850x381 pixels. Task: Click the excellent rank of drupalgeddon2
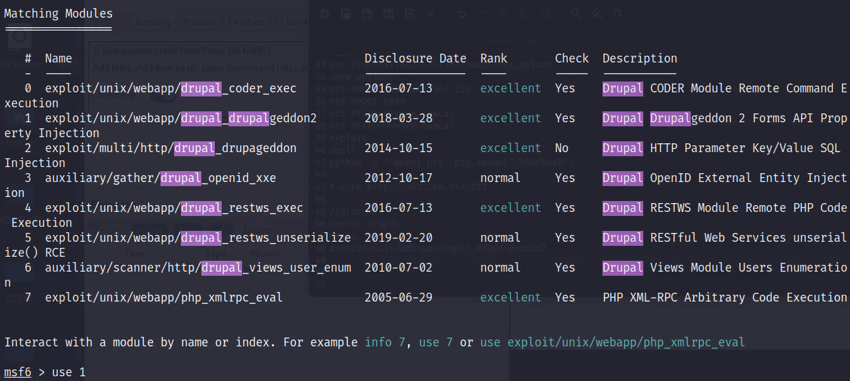coord(511,118)
